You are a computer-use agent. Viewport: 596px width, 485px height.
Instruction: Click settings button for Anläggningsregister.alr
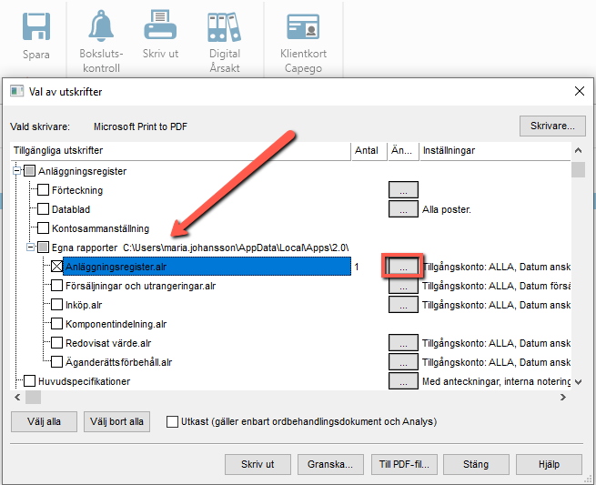click(x=403, y=267)
